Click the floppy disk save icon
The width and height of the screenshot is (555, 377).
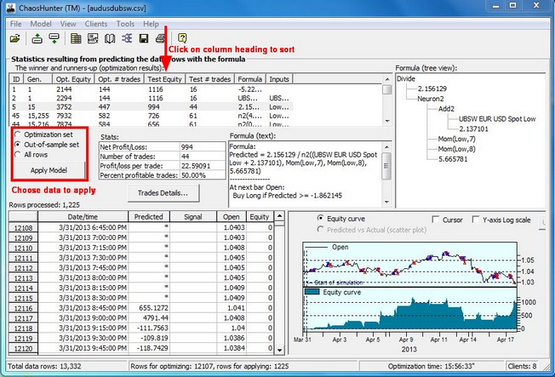[144, 38]
